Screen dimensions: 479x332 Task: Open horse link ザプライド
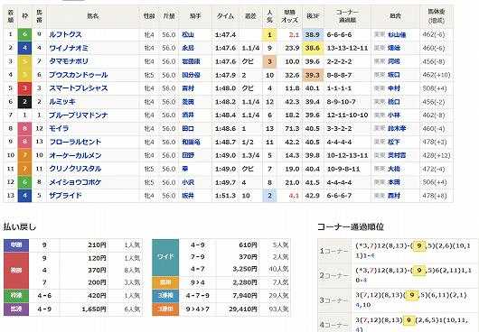[66, 196]
